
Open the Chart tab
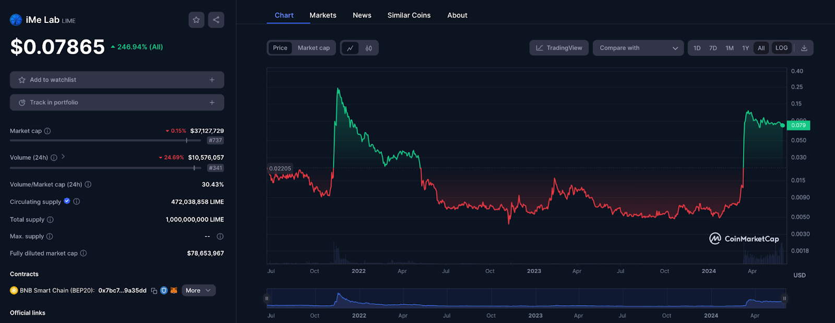[x=284, y=15]
